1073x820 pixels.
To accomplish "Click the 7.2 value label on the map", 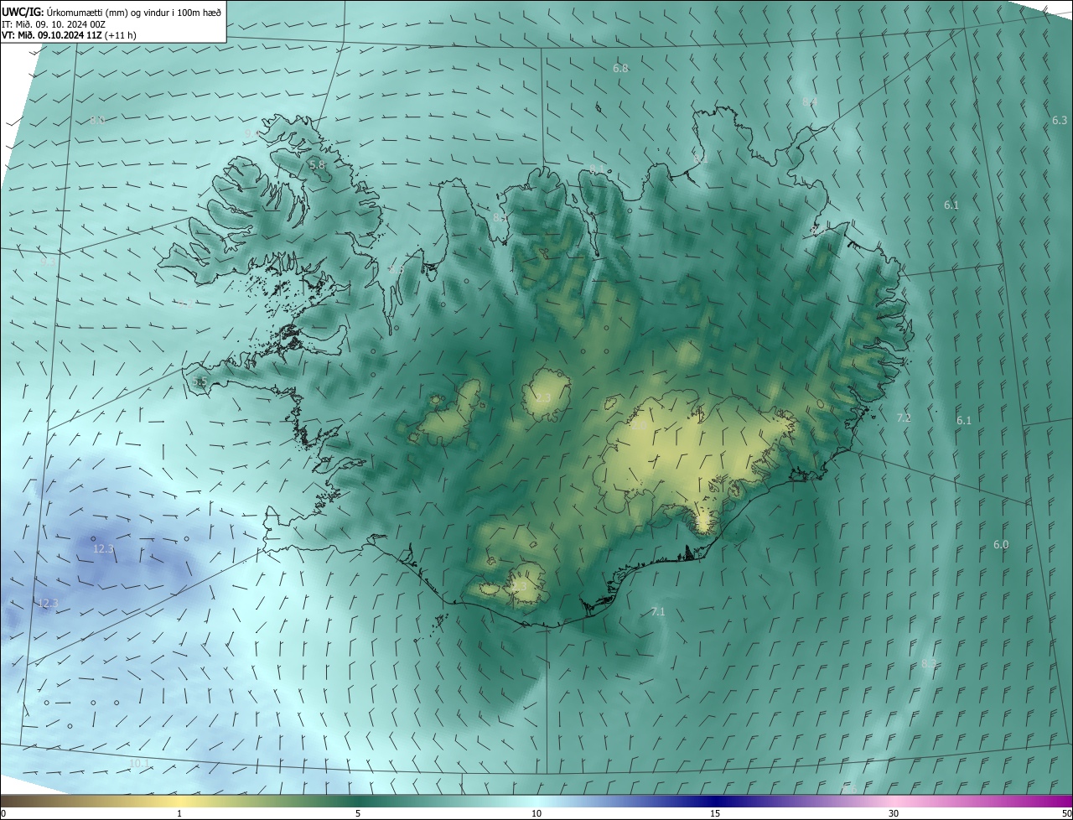I will (904, 418).
